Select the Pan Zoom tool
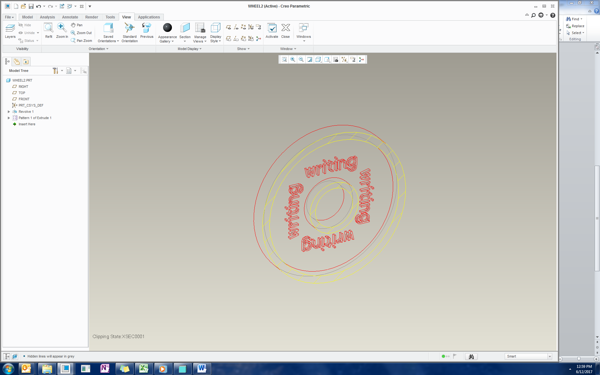 (81, 41)
